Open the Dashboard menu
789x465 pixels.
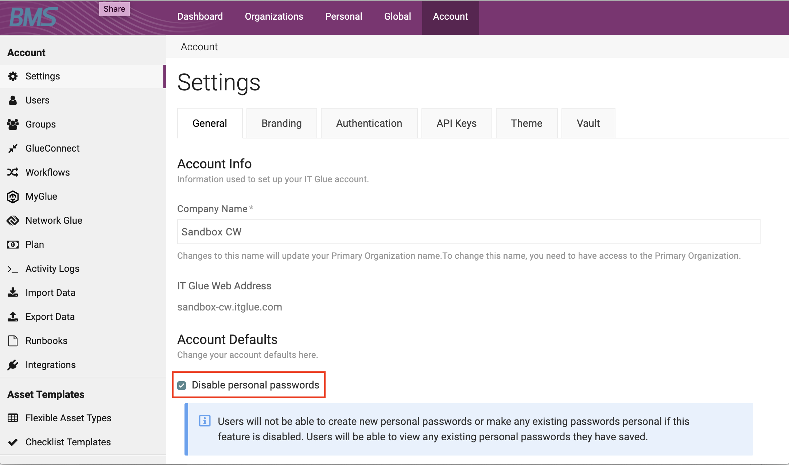tap(200, 17)
